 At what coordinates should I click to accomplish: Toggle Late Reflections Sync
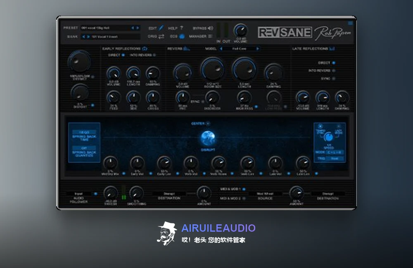pos(334,78)
